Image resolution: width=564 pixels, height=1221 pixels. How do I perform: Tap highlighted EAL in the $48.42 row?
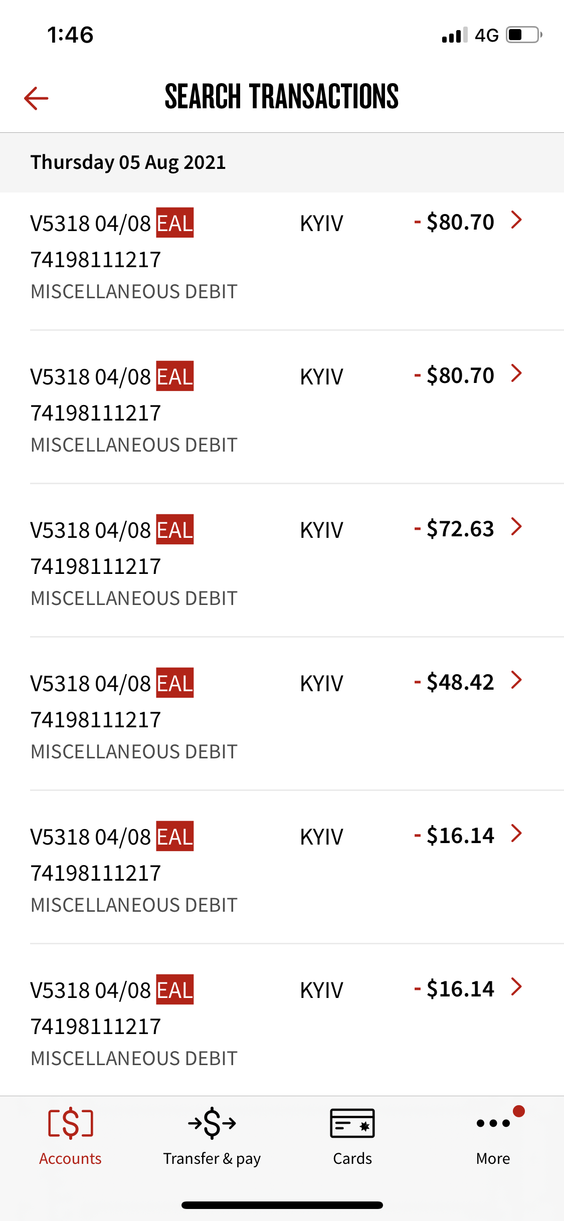175,683
